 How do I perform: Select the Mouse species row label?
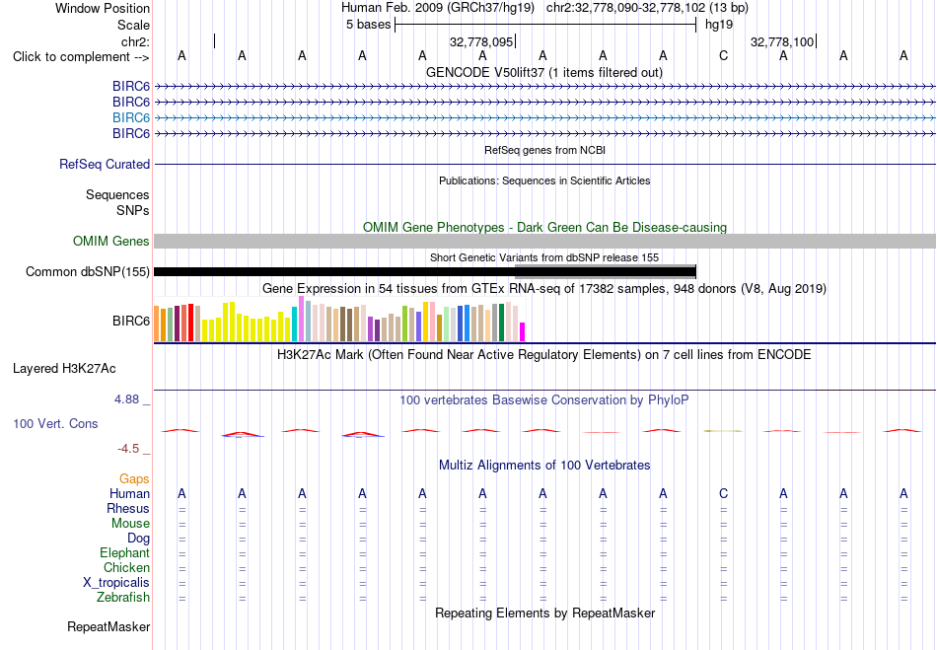click(130, 524)
